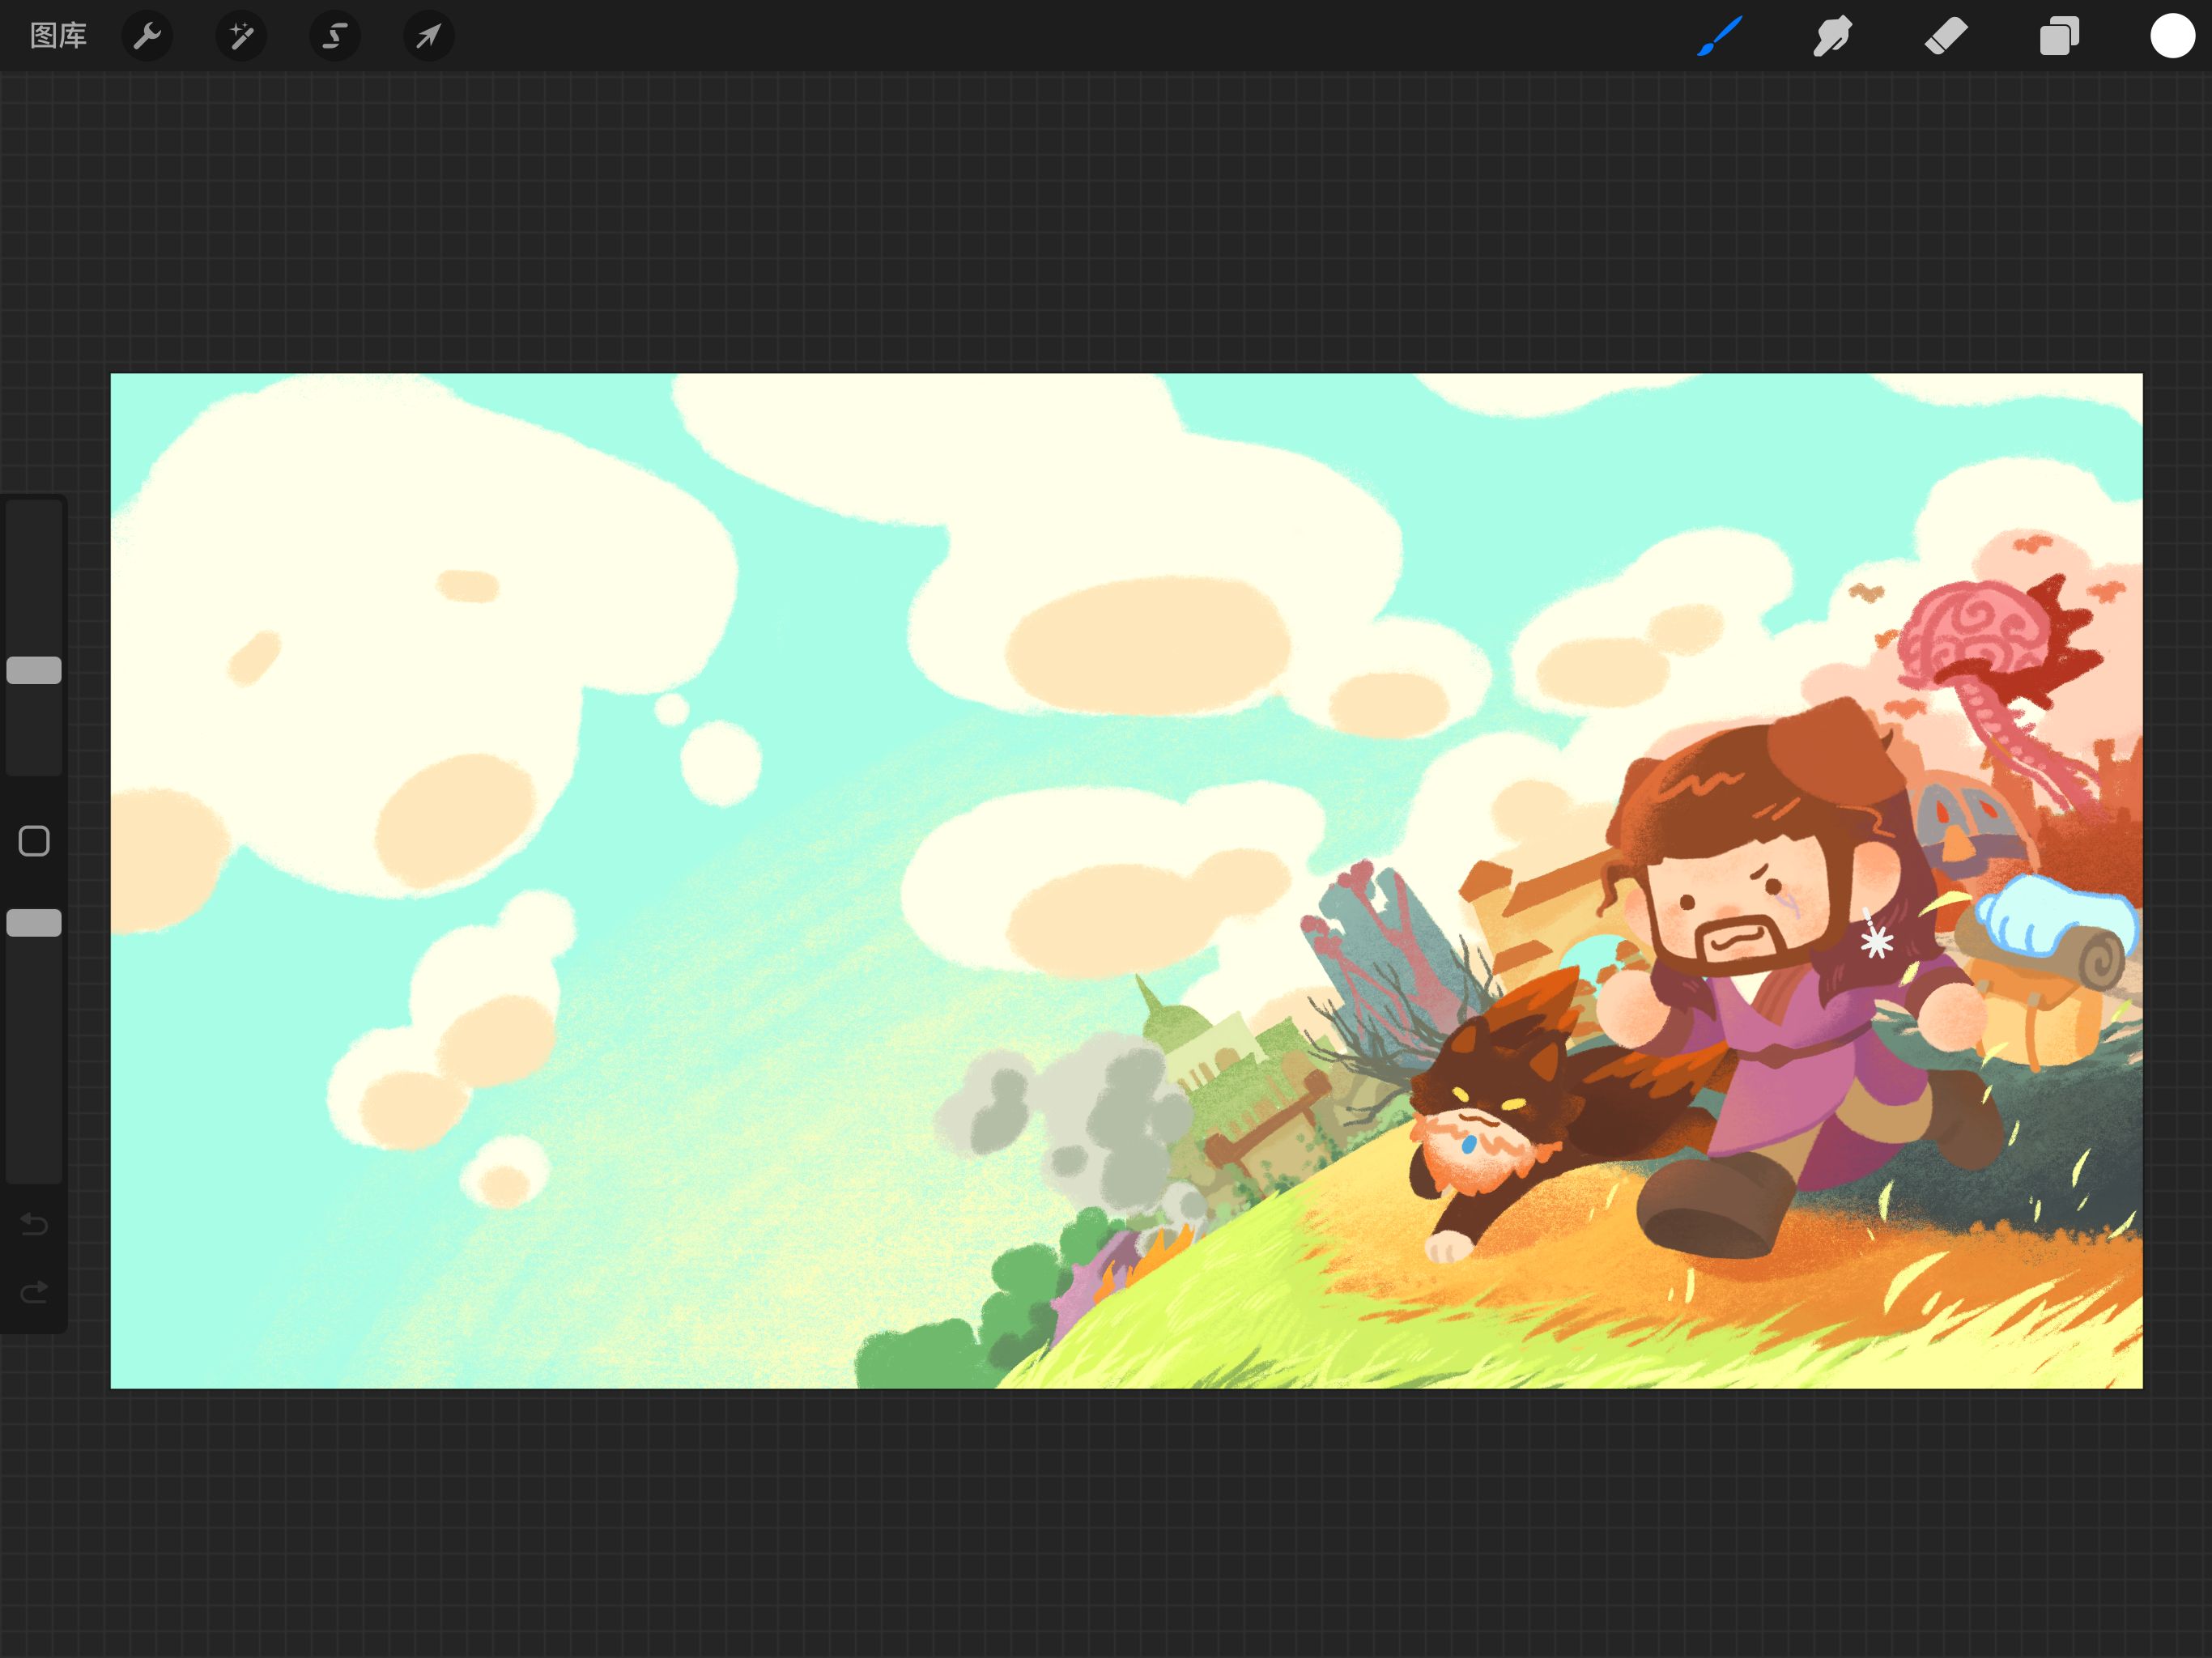Open the Actions wrench menu
This screenshot has width=2212, height=1658.
tap(147, 36)
